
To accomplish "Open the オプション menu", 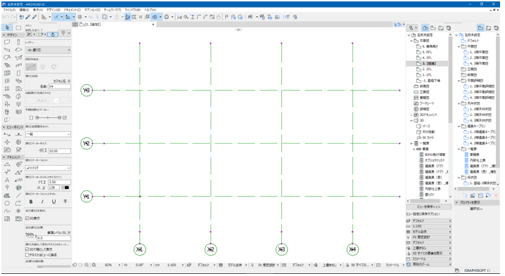I will [x=92, y=10].
